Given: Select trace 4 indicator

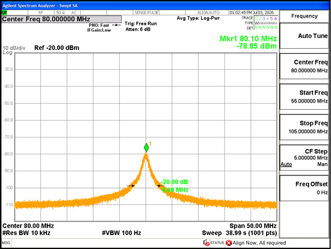Looking at the screenshot, I should tap(268, 19).
